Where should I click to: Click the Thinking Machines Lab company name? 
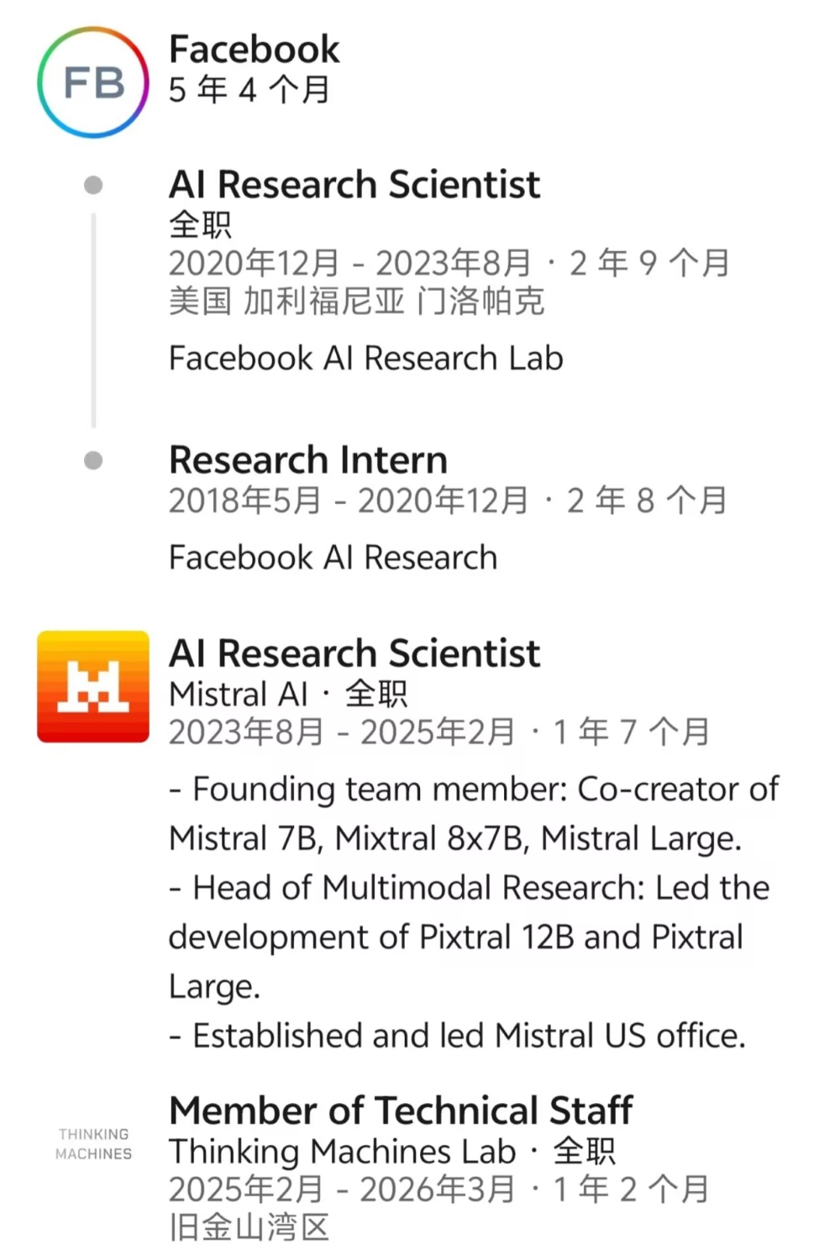[x=342, y=1151]
